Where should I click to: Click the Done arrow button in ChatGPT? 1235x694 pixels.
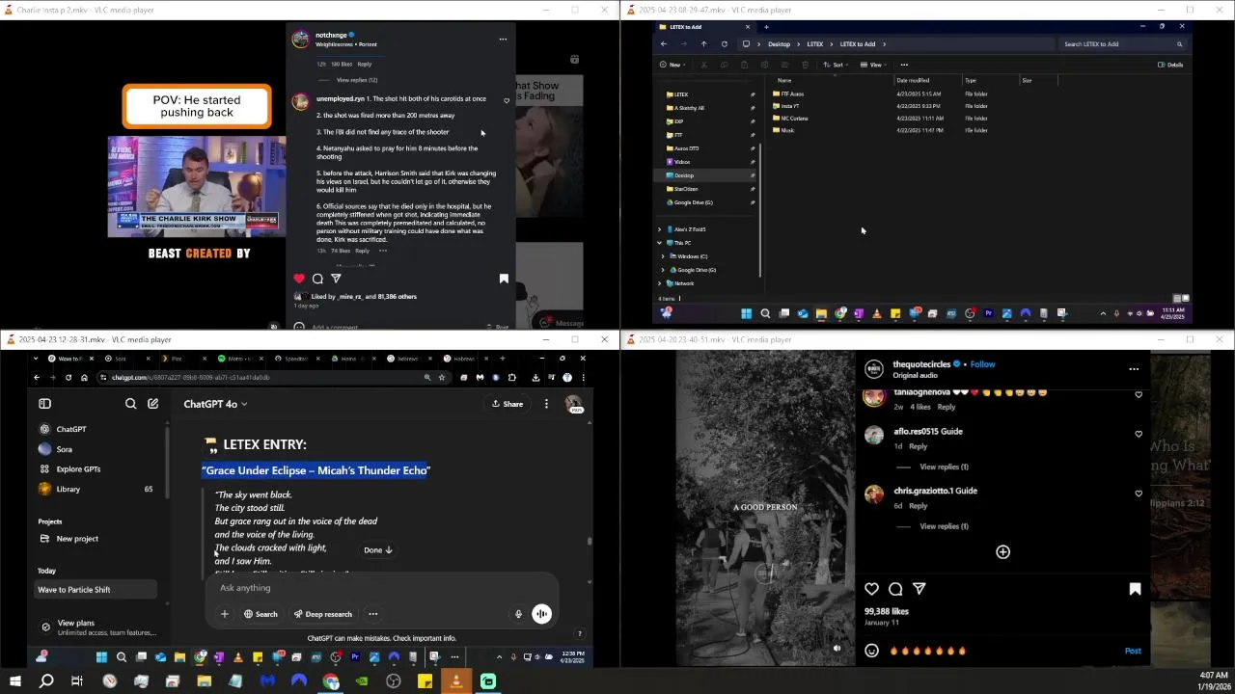[x=378, y=549]
